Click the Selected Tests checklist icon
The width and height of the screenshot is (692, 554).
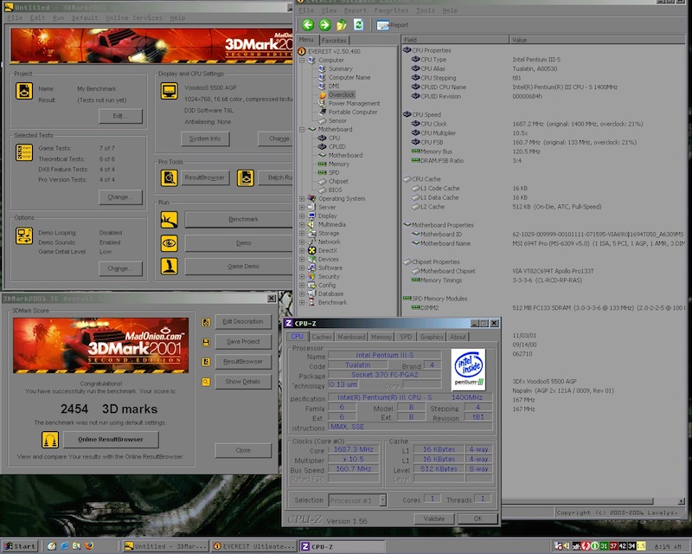click(24, 152)
